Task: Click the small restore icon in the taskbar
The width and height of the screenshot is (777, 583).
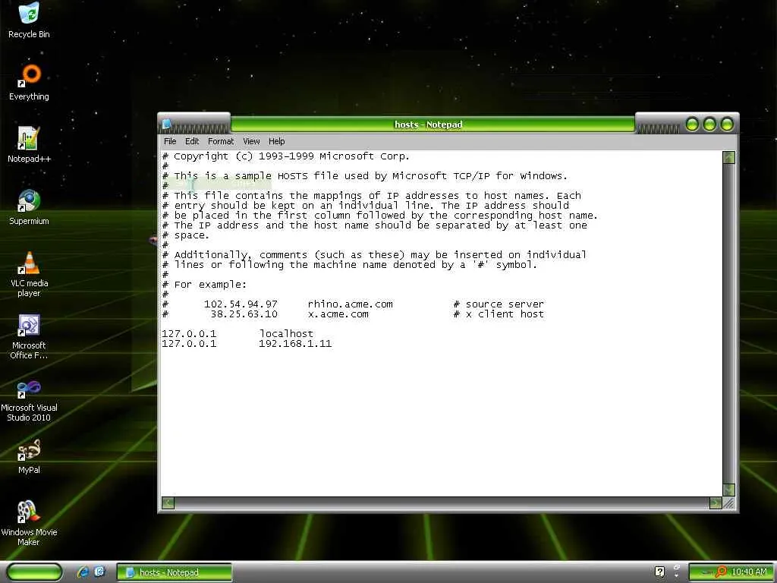Action: (x=676, y=568)
